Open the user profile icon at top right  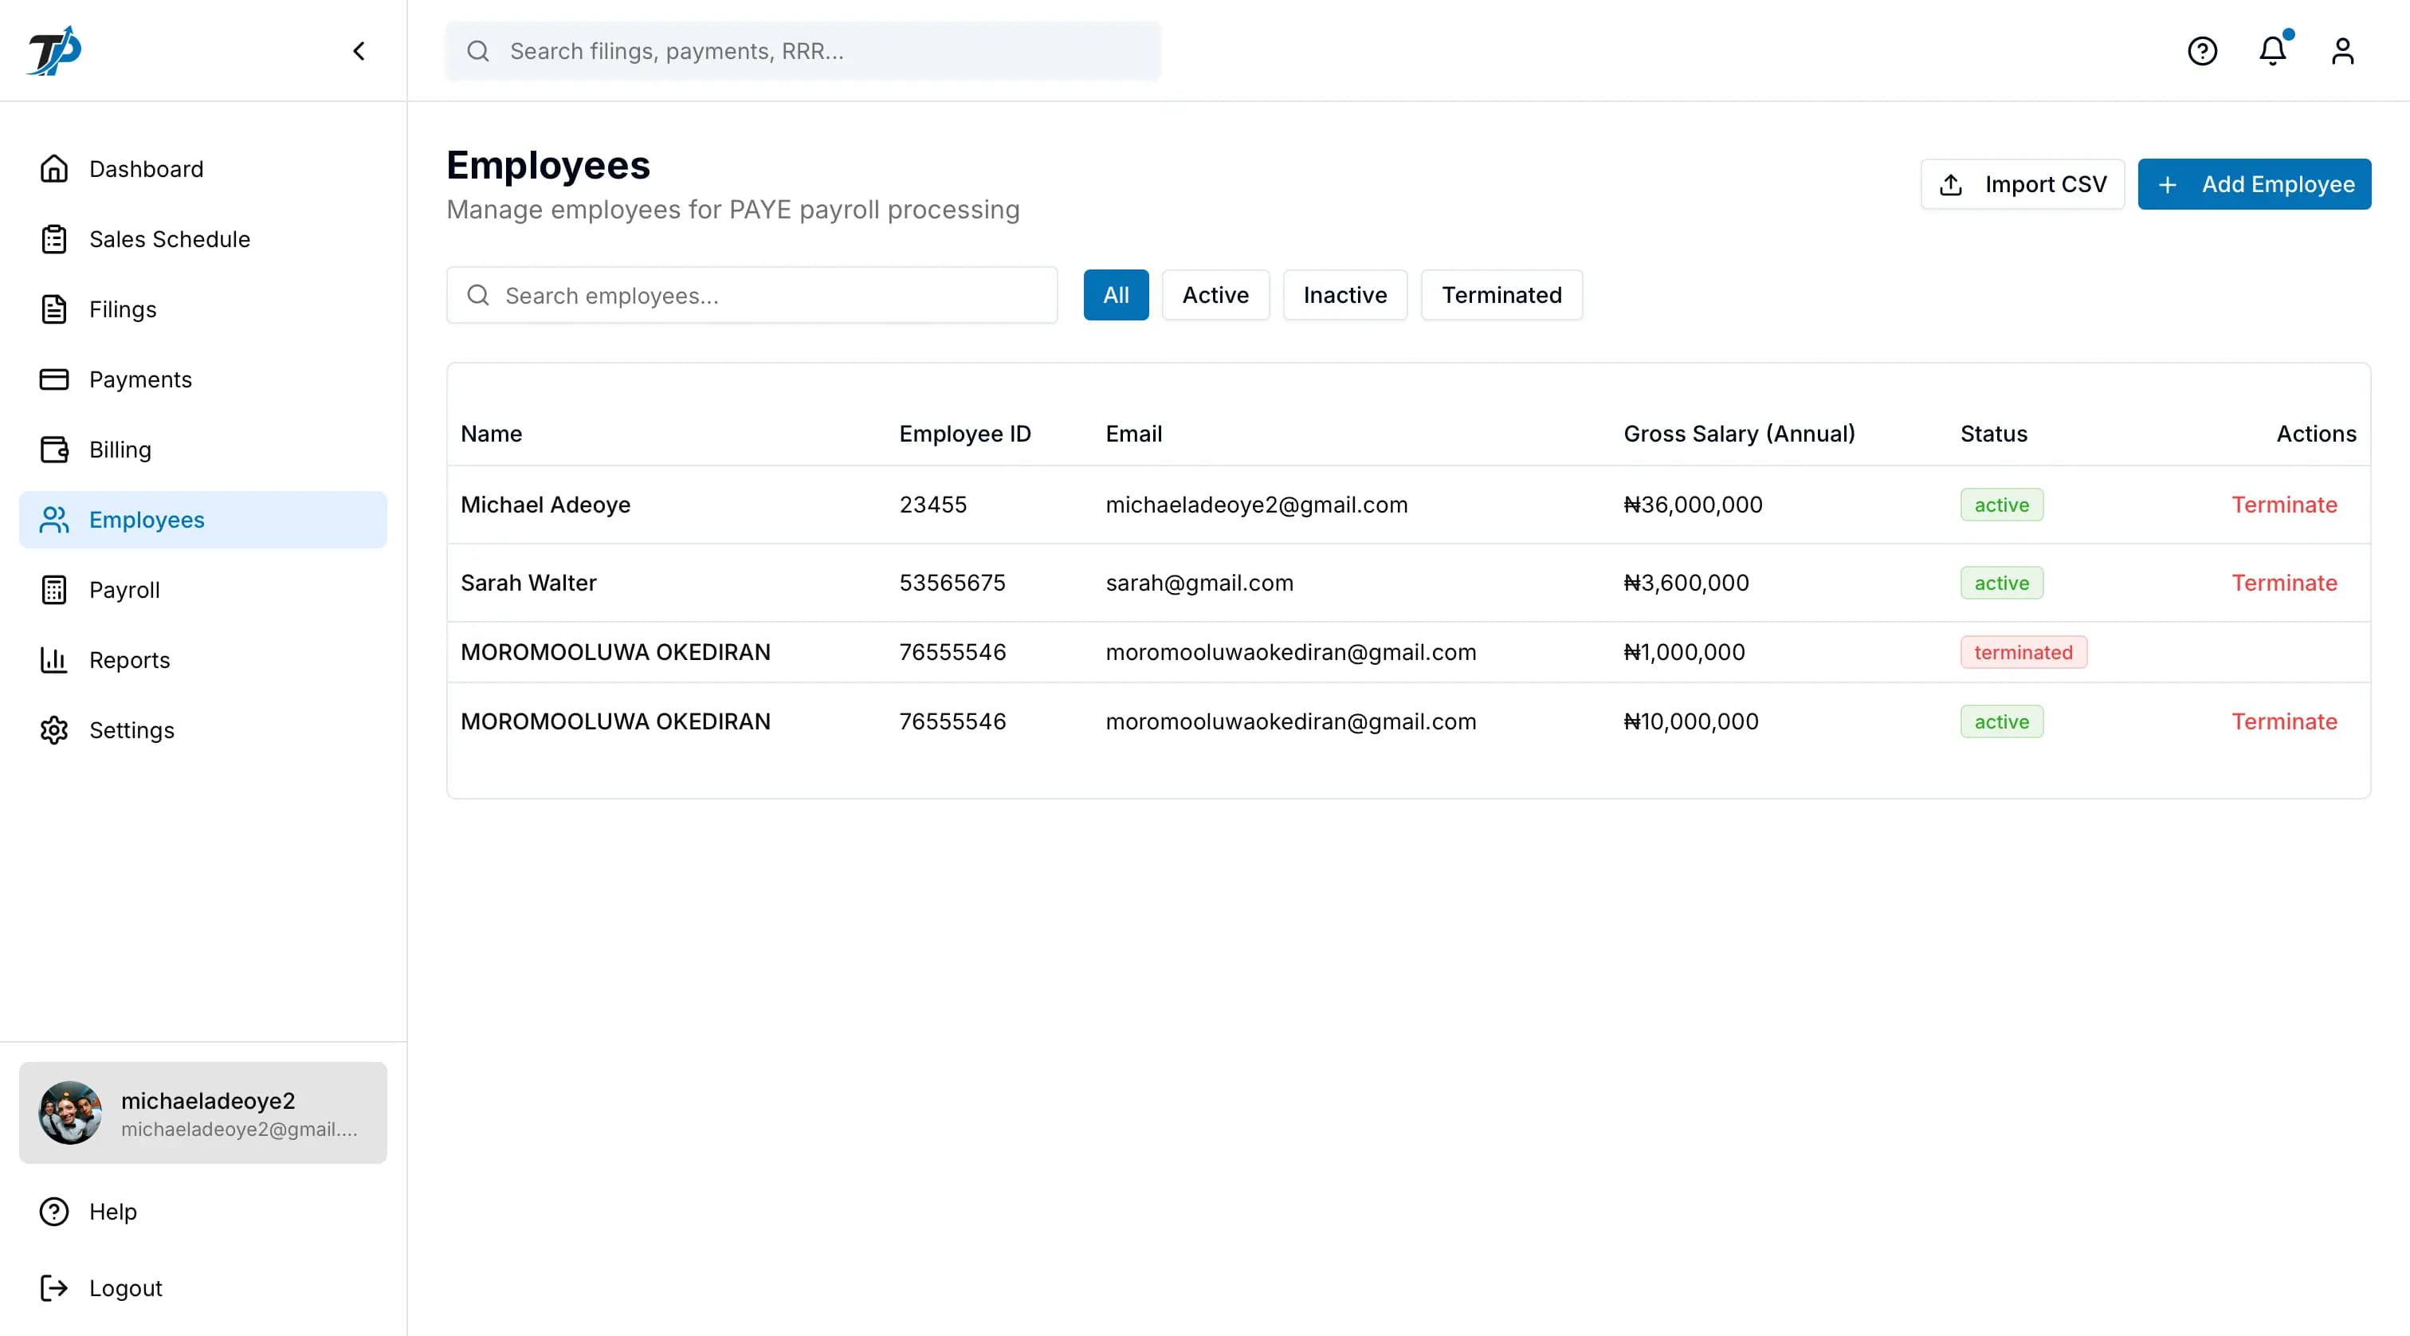click(2342, 50)
